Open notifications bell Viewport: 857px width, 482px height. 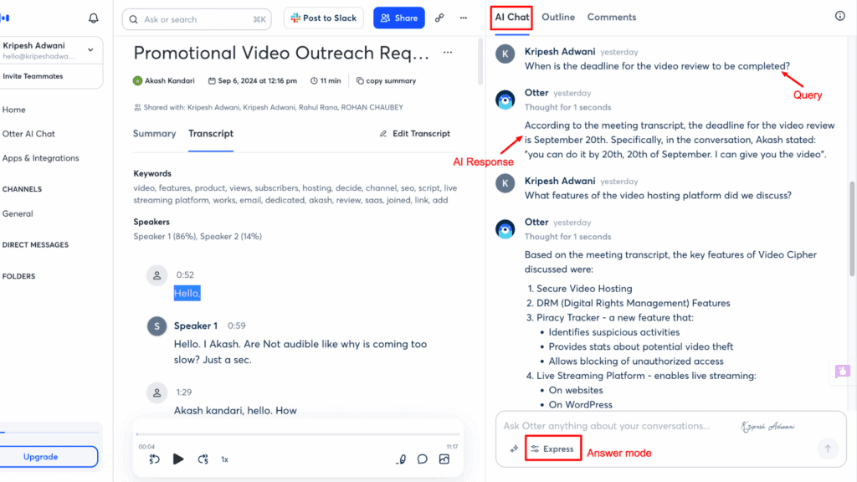coord(94,18)
